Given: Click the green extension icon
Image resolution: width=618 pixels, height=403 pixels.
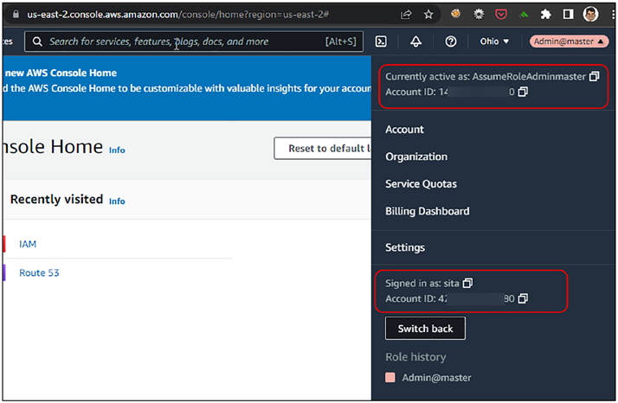Looking at the screenshot, I should (x=524, y=15).
